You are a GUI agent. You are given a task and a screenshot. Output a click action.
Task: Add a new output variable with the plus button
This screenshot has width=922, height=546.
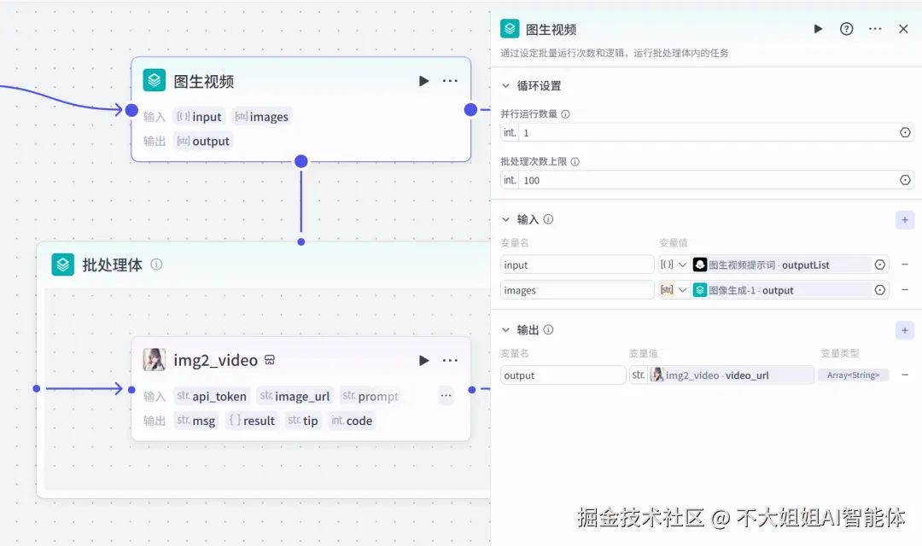coord(905,330)
